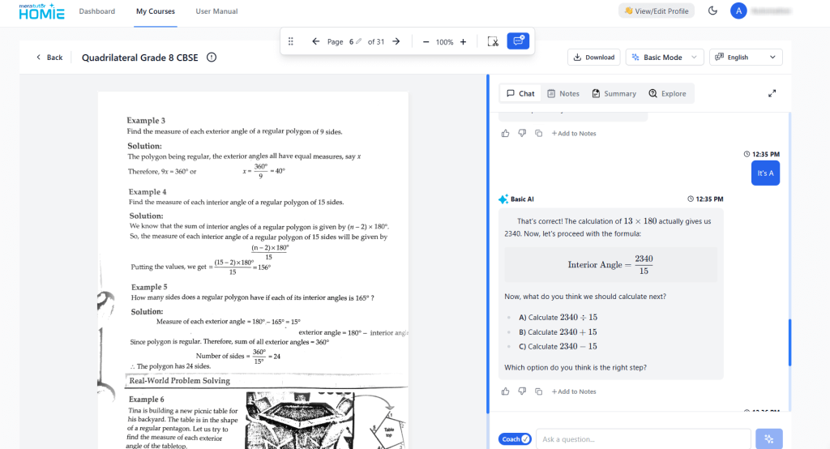Viewport: 830px width, 449px height.
Task: Open the Basic Mode dropdown
Action: [x=665, y=58]
